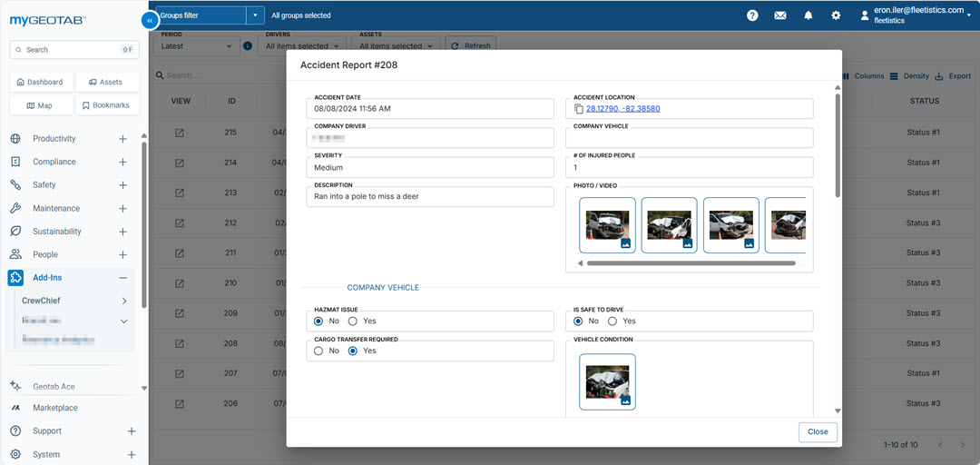The image size is (980, 465).
Task: Click the info icon next to Period
Action: click(248, 45)
